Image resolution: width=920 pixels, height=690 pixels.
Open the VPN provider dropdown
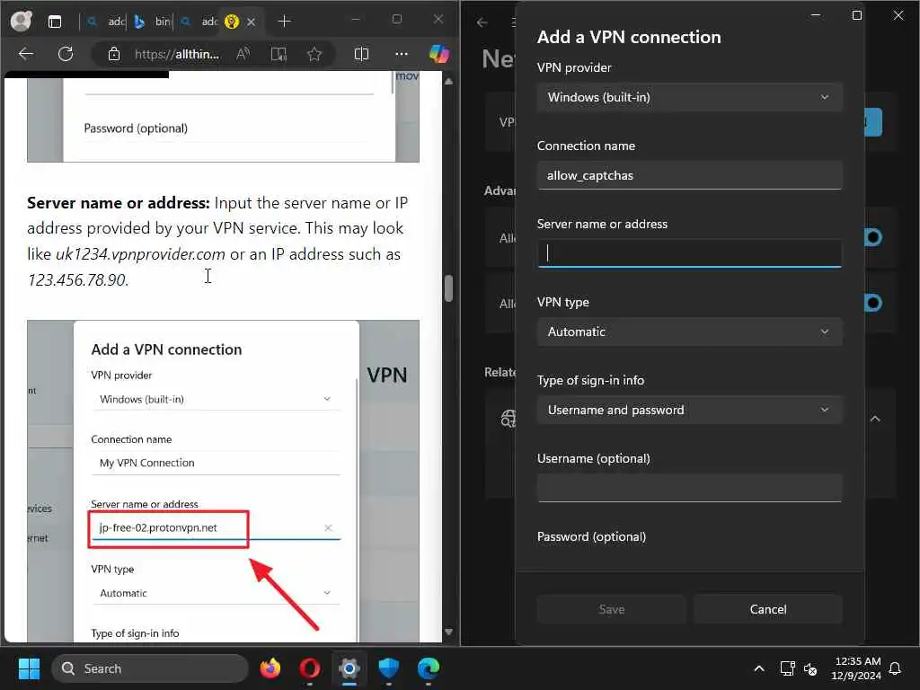click(689, 97)
